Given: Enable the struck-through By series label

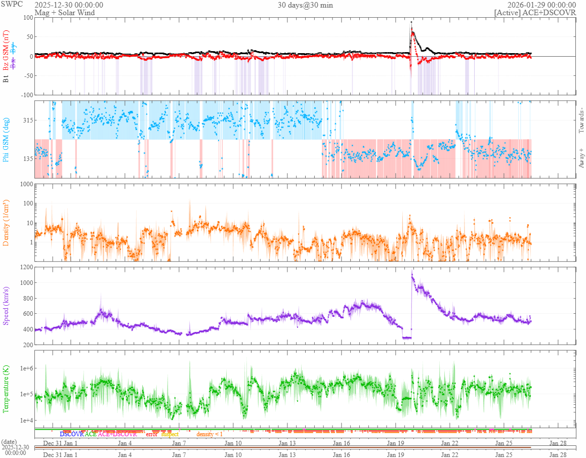Looking at the screenshot, I should (x=14, y=48).
